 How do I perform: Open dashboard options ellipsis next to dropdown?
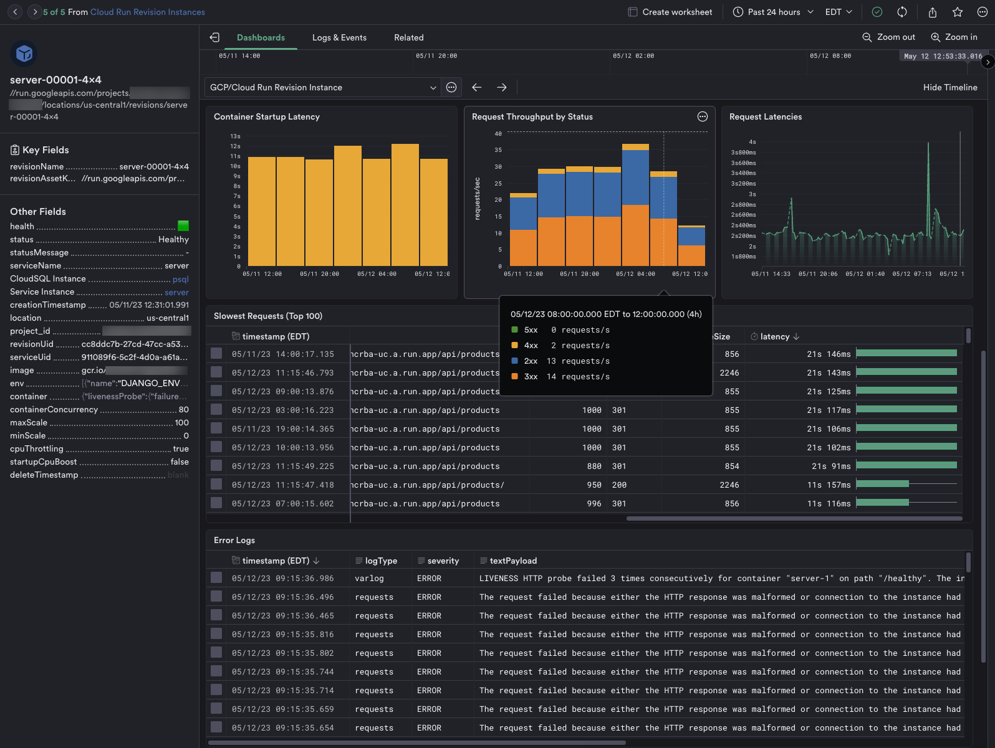coord(451,87)
